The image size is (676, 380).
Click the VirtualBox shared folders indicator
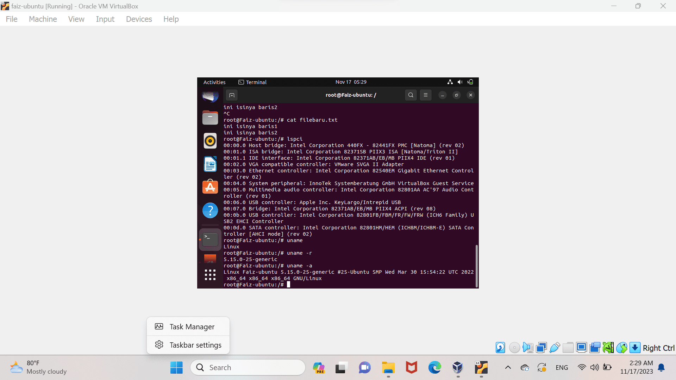pos(568,348)
